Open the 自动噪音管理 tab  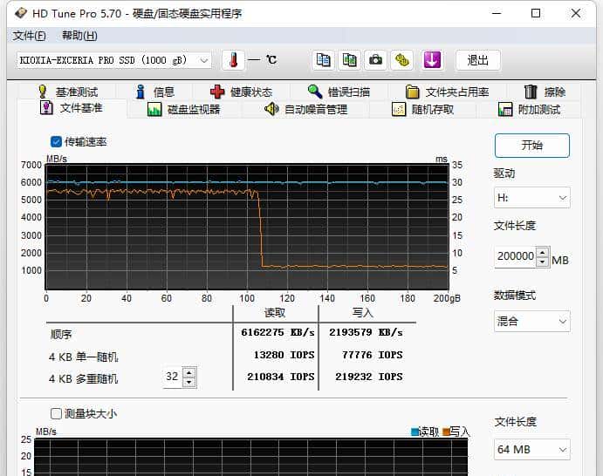305,110
